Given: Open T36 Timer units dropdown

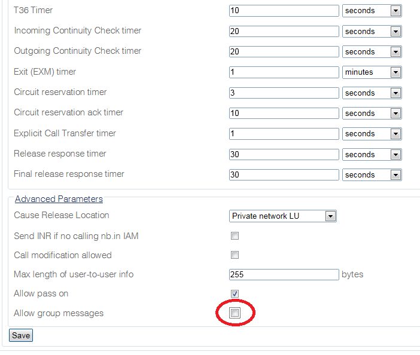Looking at the screenshot, I should pyautogui.click(x=372, y=11).
